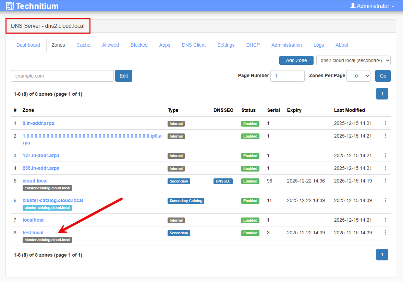The height and width of the screenshot is (282, 403).
Task: Click the Add Zone button
Action: coord(296,60)
